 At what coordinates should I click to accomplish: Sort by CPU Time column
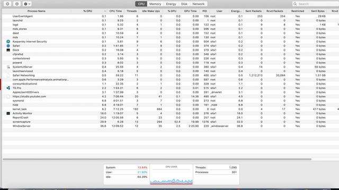115,11
